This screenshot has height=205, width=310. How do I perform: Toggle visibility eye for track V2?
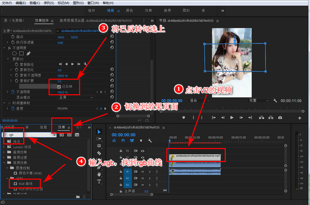tap(143, 157)
